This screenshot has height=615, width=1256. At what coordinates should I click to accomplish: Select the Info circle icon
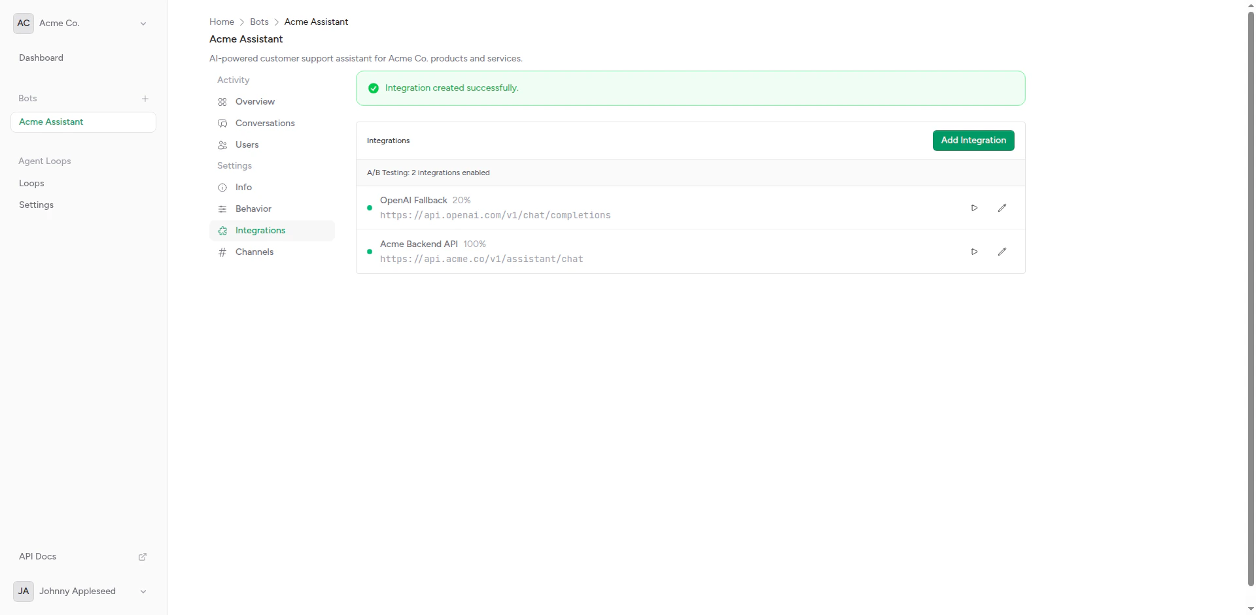coord(222,188)
